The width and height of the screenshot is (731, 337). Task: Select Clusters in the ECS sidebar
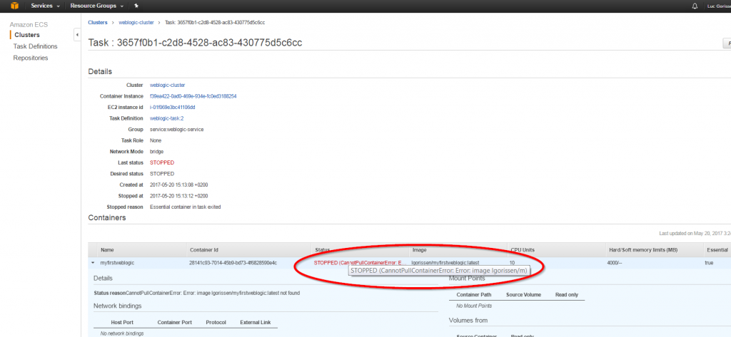[26, 35]
